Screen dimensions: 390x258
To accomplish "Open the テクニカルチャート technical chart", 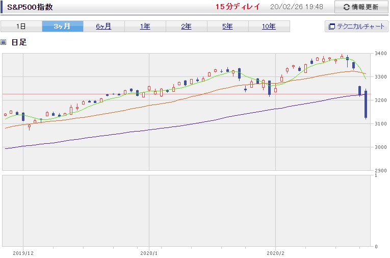I will click(x=356, y=27).
